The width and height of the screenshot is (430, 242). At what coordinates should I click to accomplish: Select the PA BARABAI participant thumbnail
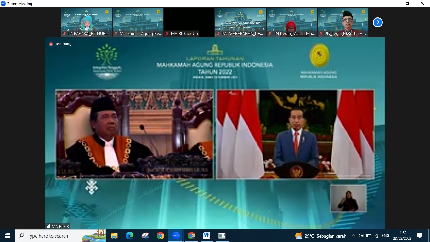87,22
